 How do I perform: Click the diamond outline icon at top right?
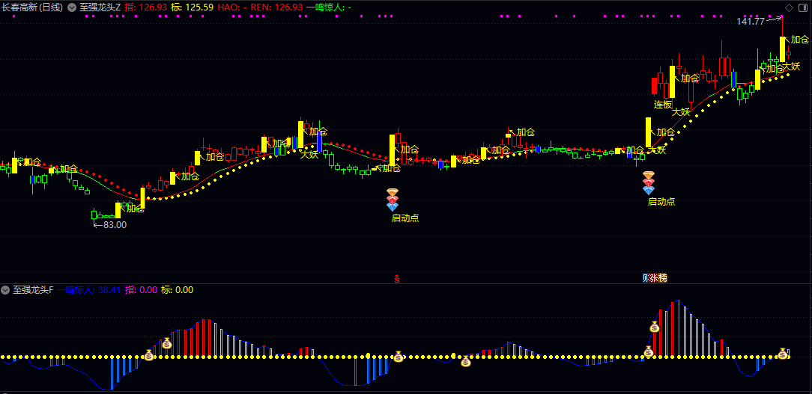click(x=790, y=7)
